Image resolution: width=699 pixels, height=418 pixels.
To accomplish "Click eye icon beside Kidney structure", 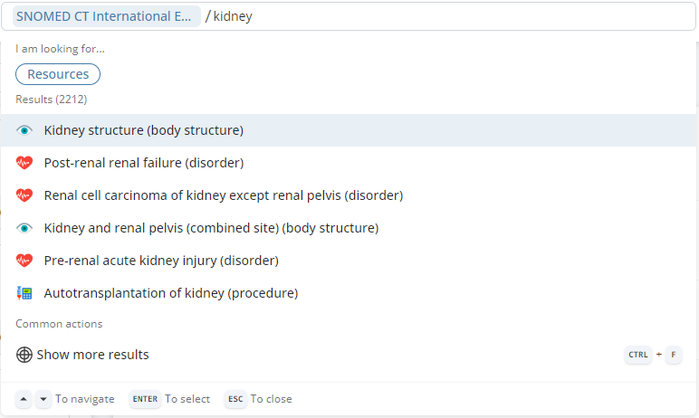I will 24,130.
